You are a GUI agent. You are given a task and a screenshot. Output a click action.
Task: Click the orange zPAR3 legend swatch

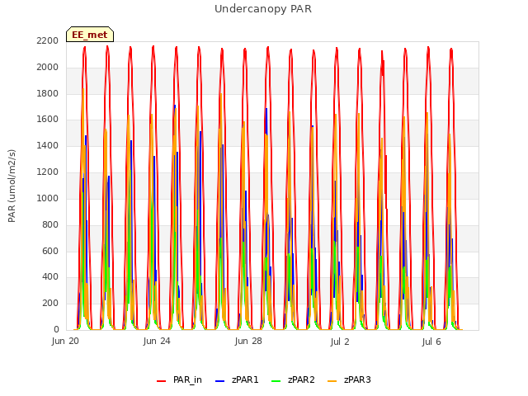click(x=332, y=381)
